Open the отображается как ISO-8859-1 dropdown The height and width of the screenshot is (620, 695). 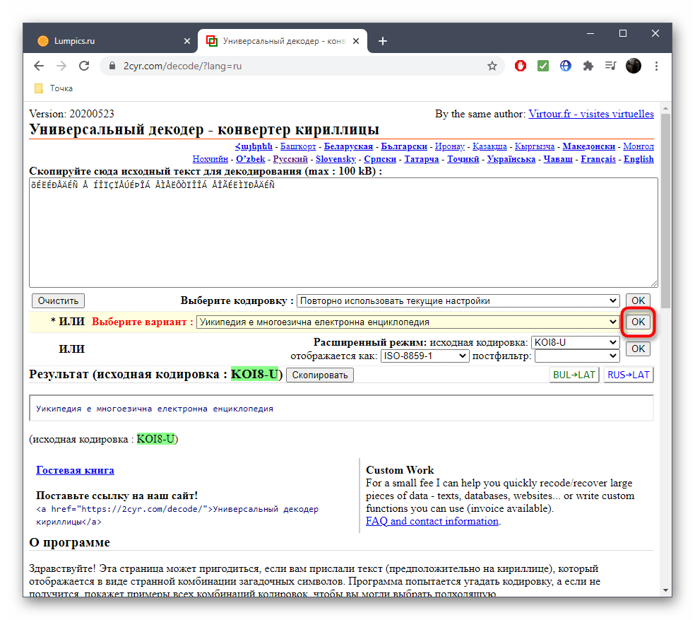(424, 356)
